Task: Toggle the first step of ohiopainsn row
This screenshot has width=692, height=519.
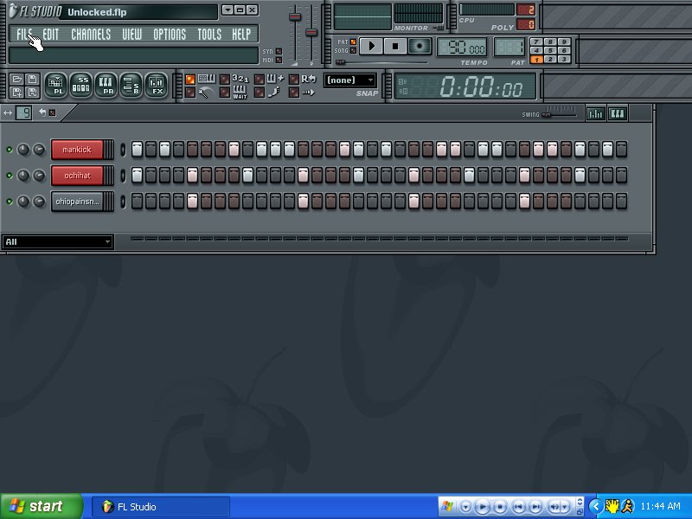Action: pyautogui.click(x=138, y=202)
